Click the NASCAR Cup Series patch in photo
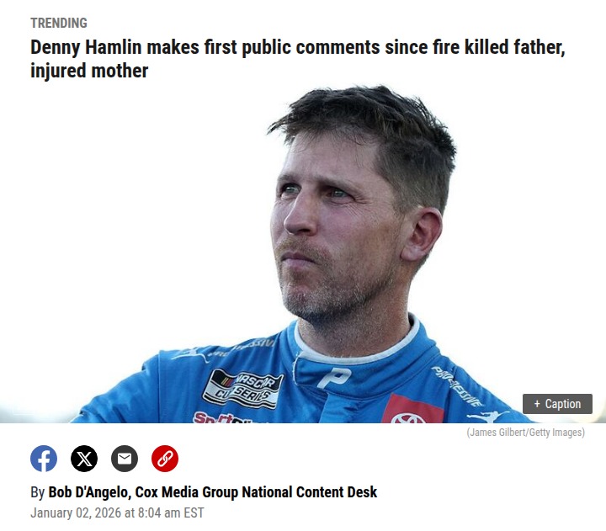 click(x=242, y=389)
